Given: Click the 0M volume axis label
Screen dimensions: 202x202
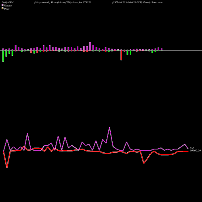Looking at the screenshot, I should pos(191,148).
